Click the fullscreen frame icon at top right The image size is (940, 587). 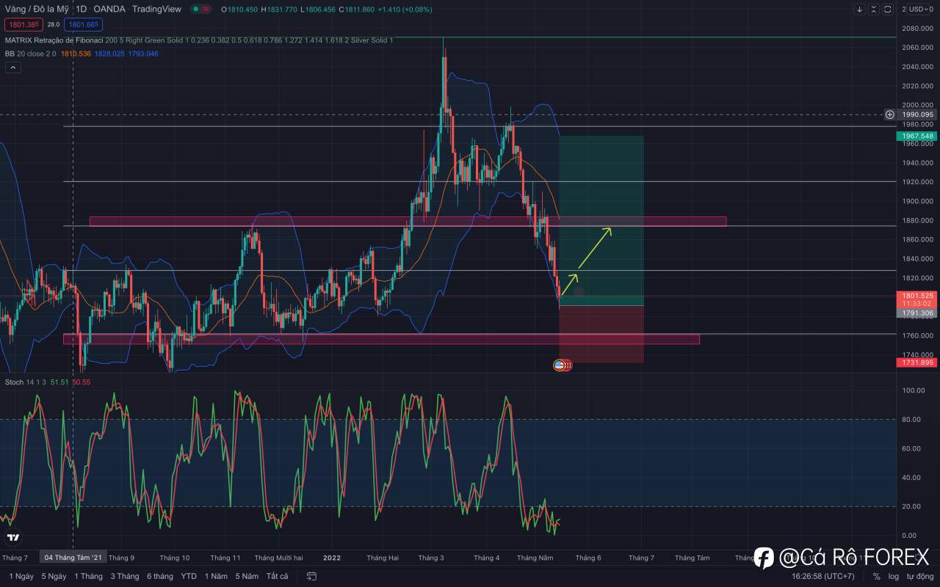tap(887, 9)
